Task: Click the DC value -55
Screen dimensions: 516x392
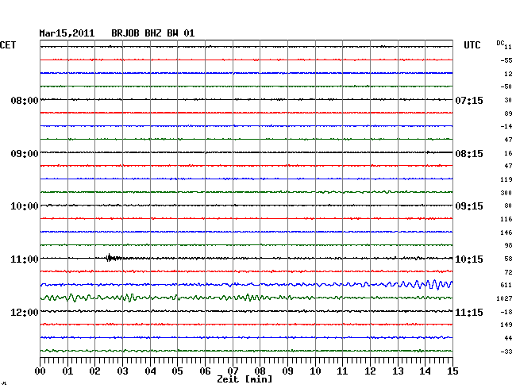Action: 506,60
